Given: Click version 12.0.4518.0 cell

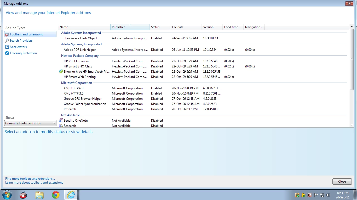Looking at the screenshot, I should point(211,109).
